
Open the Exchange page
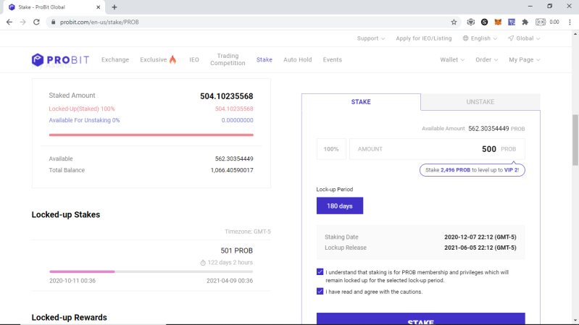click(x=115, y=60)
